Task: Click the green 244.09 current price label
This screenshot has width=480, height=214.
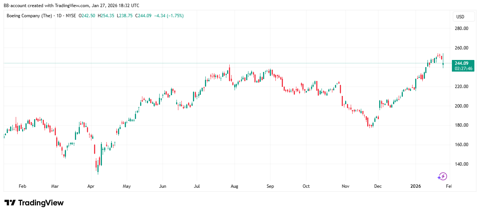Action: click(x=463, y=63)
